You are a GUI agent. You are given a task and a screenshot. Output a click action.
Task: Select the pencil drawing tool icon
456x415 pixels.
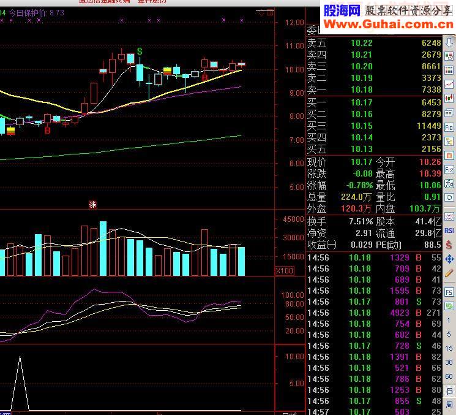point(449,273)
